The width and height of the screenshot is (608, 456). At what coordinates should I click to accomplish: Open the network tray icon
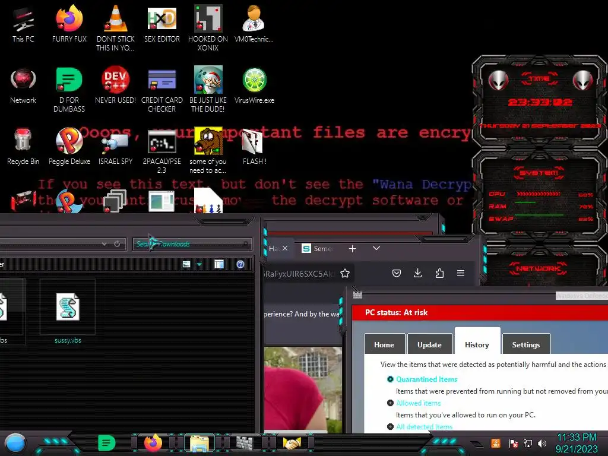click(x=528, y=443)
